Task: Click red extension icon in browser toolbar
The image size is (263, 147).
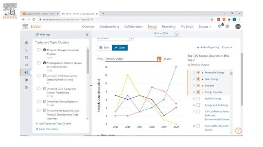Action: tap(219, 20)
